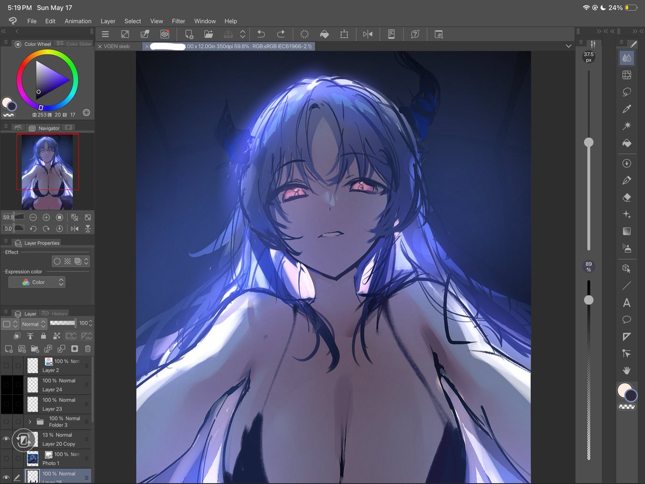Hide the Layer 20 Copy layer
Image resolution: width=645 pixels, height=484 pixels.
coord(6,439)
